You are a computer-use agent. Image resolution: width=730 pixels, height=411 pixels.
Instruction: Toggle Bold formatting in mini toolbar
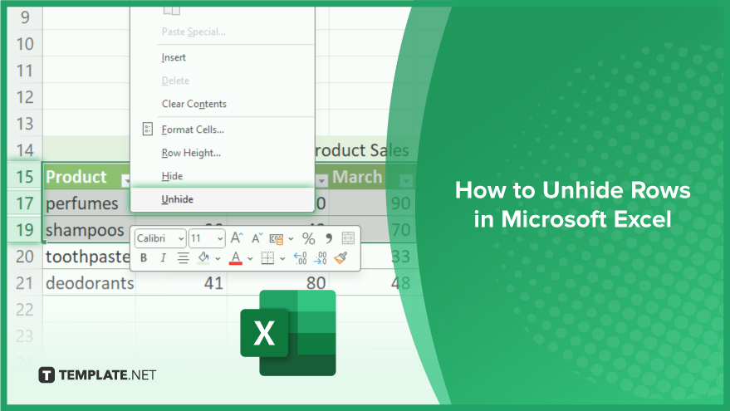coord(144,258)
